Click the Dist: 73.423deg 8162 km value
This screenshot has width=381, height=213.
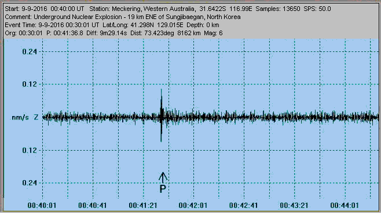(166, 33)
